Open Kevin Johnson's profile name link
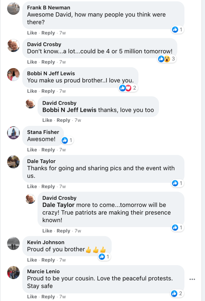The image size is (205, 301). click(x=46, y=242)
